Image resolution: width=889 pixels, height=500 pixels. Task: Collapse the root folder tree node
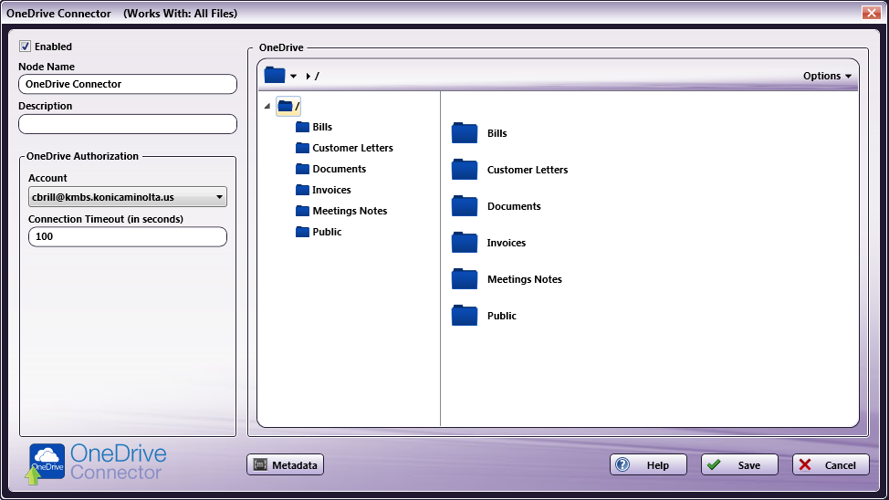[x=267, y=106]
